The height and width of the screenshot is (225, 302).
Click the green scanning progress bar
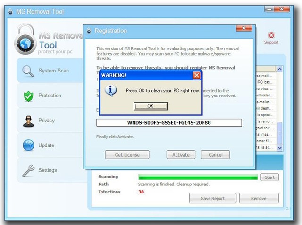(x=198, y=177)
